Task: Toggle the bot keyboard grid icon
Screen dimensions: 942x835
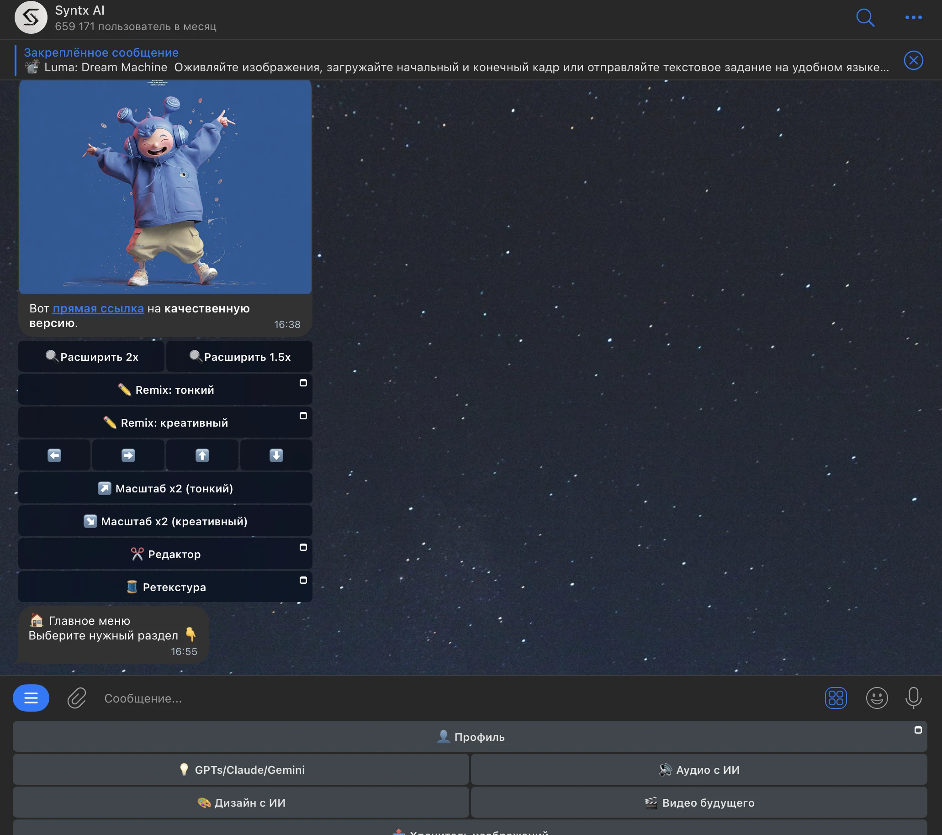Action: point(836,698)
